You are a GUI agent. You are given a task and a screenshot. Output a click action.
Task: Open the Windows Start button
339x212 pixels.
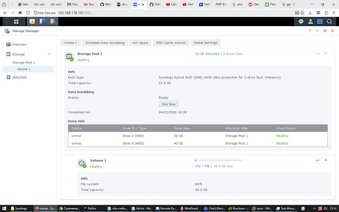pos(4,209)
